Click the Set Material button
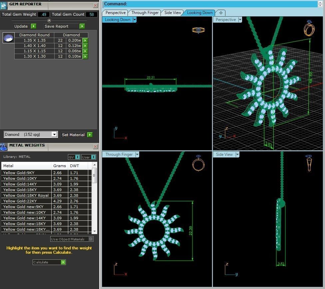 pyautogui.click(x=77, y=135)
